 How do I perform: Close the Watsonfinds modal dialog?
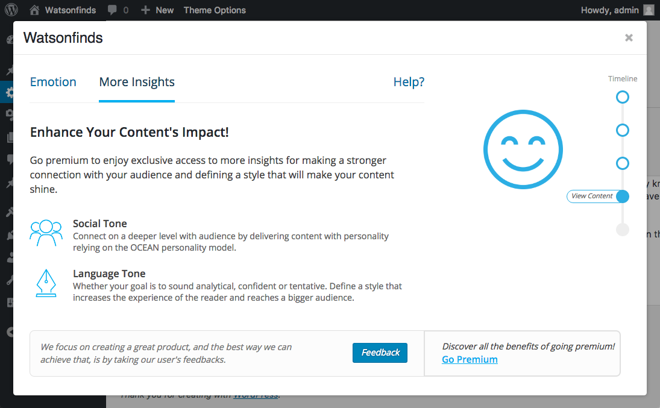629,38
